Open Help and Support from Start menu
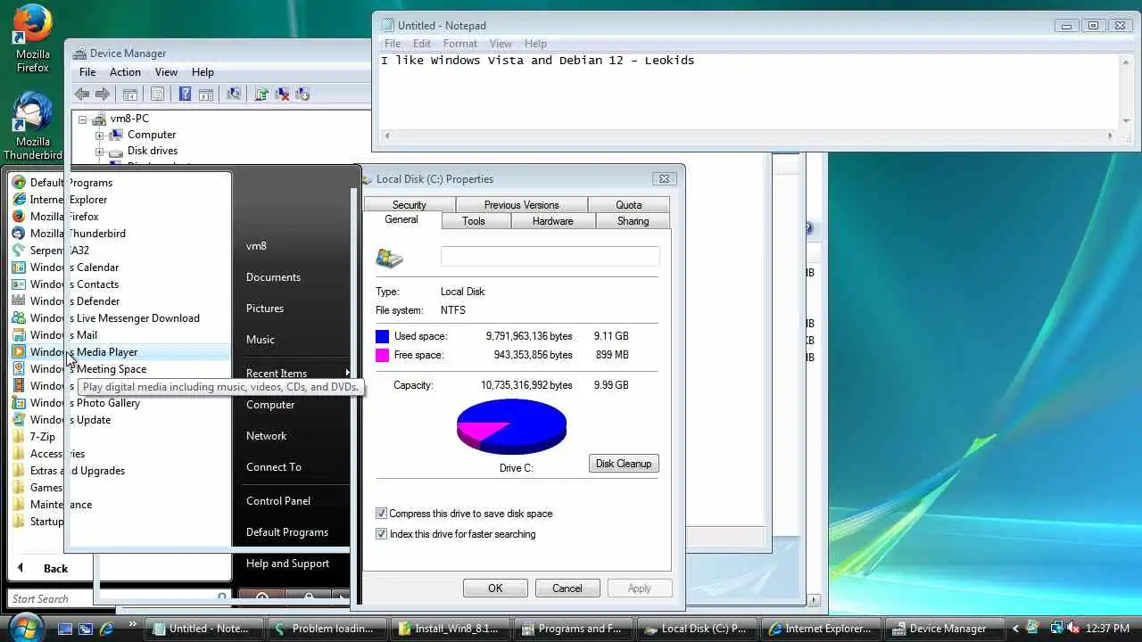Viewport: 1142px width, 642px height. click(287, 564)
